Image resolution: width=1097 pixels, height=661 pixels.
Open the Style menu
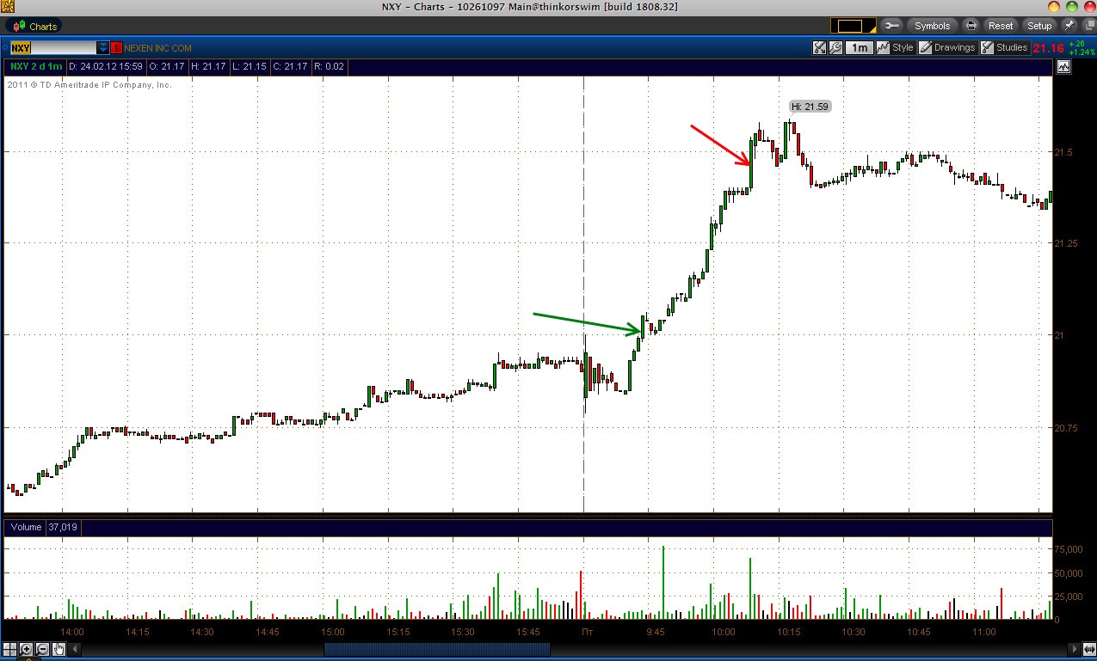click(896, 48)
